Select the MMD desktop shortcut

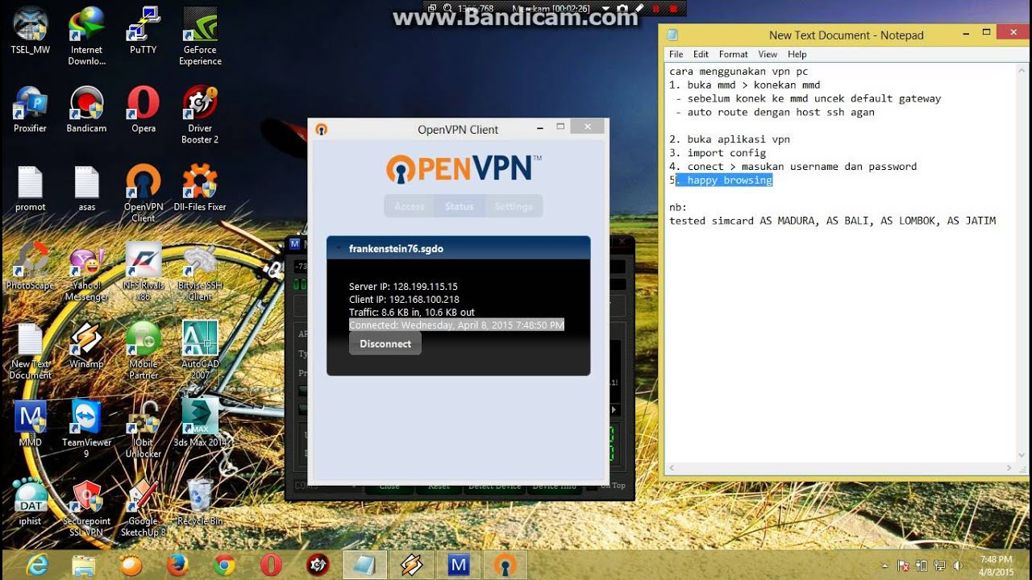31,423
